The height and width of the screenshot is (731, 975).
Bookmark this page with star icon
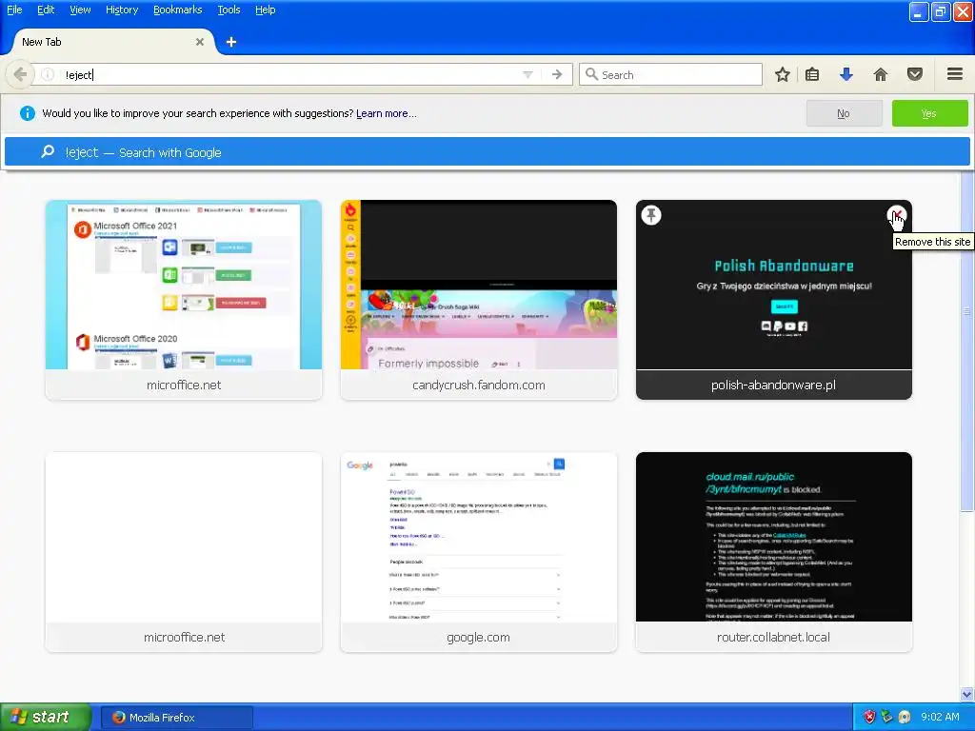pyautogui.click(x=783, y=74)
